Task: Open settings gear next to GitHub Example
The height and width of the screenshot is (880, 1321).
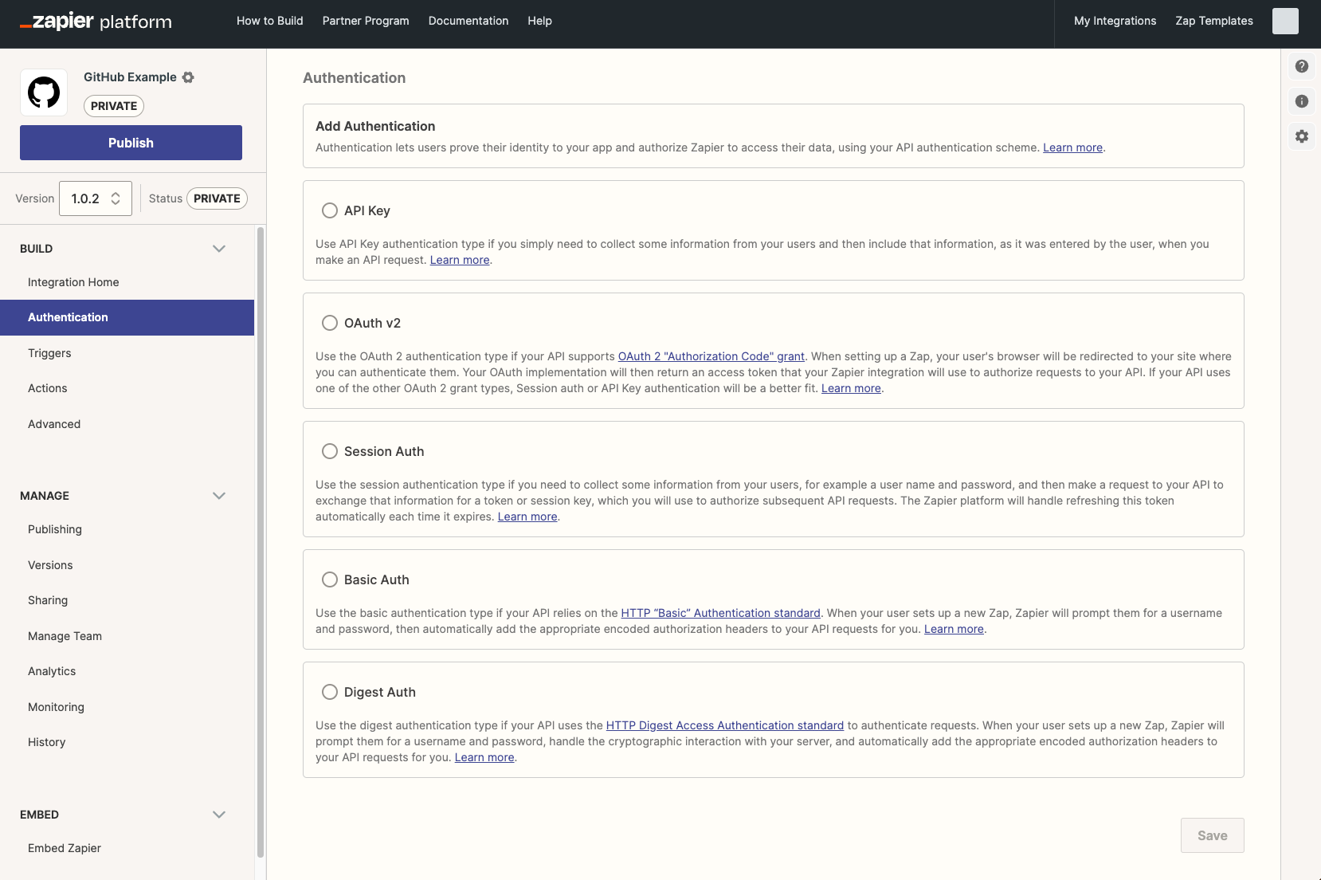Action: (188, 77)
